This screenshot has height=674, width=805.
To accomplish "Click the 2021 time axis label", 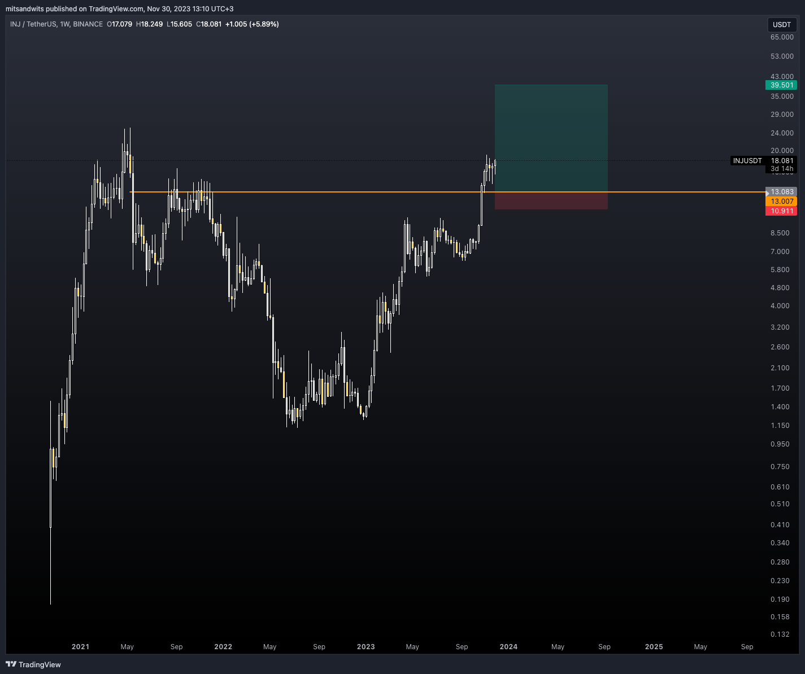I will [x=80, y=647].
